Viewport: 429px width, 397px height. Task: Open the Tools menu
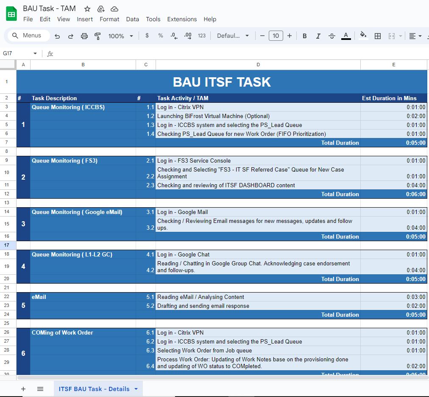[x=153, y=19]
